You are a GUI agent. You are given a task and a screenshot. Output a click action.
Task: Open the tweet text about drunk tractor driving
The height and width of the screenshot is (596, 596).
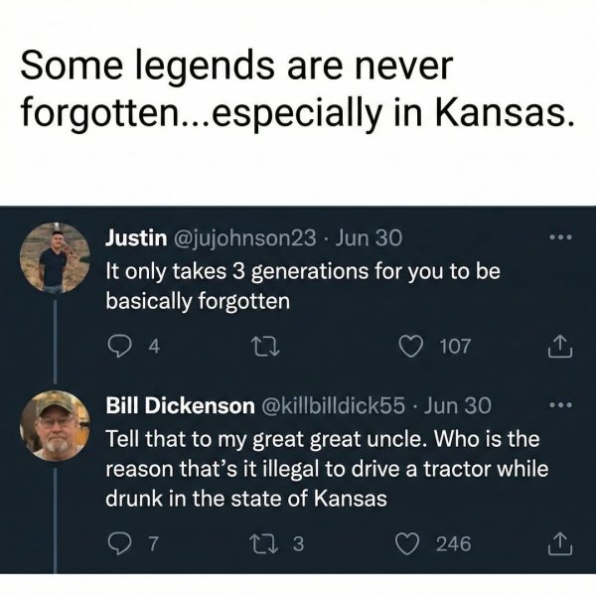coord(327,469)
